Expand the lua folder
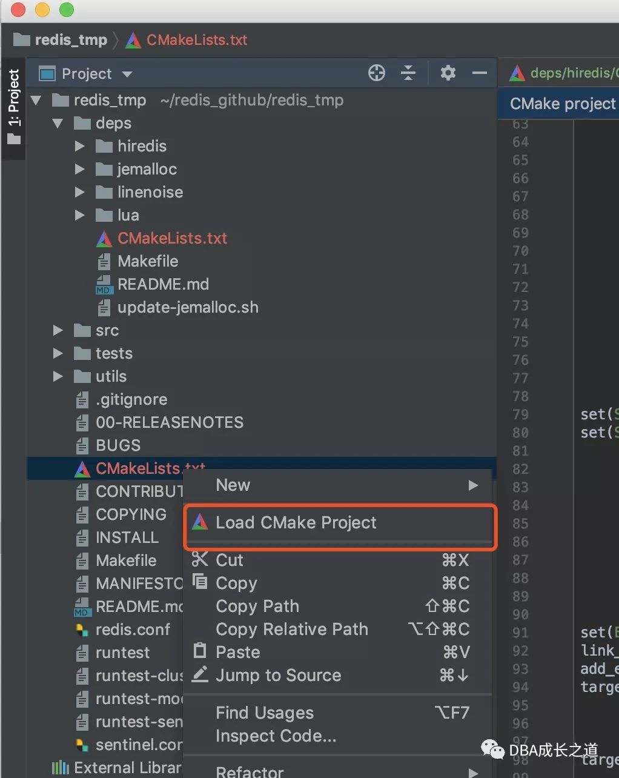The height and width of the screenshot is (778, 619). 79,215
